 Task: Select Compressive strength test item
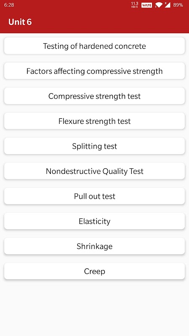point(94,96)
